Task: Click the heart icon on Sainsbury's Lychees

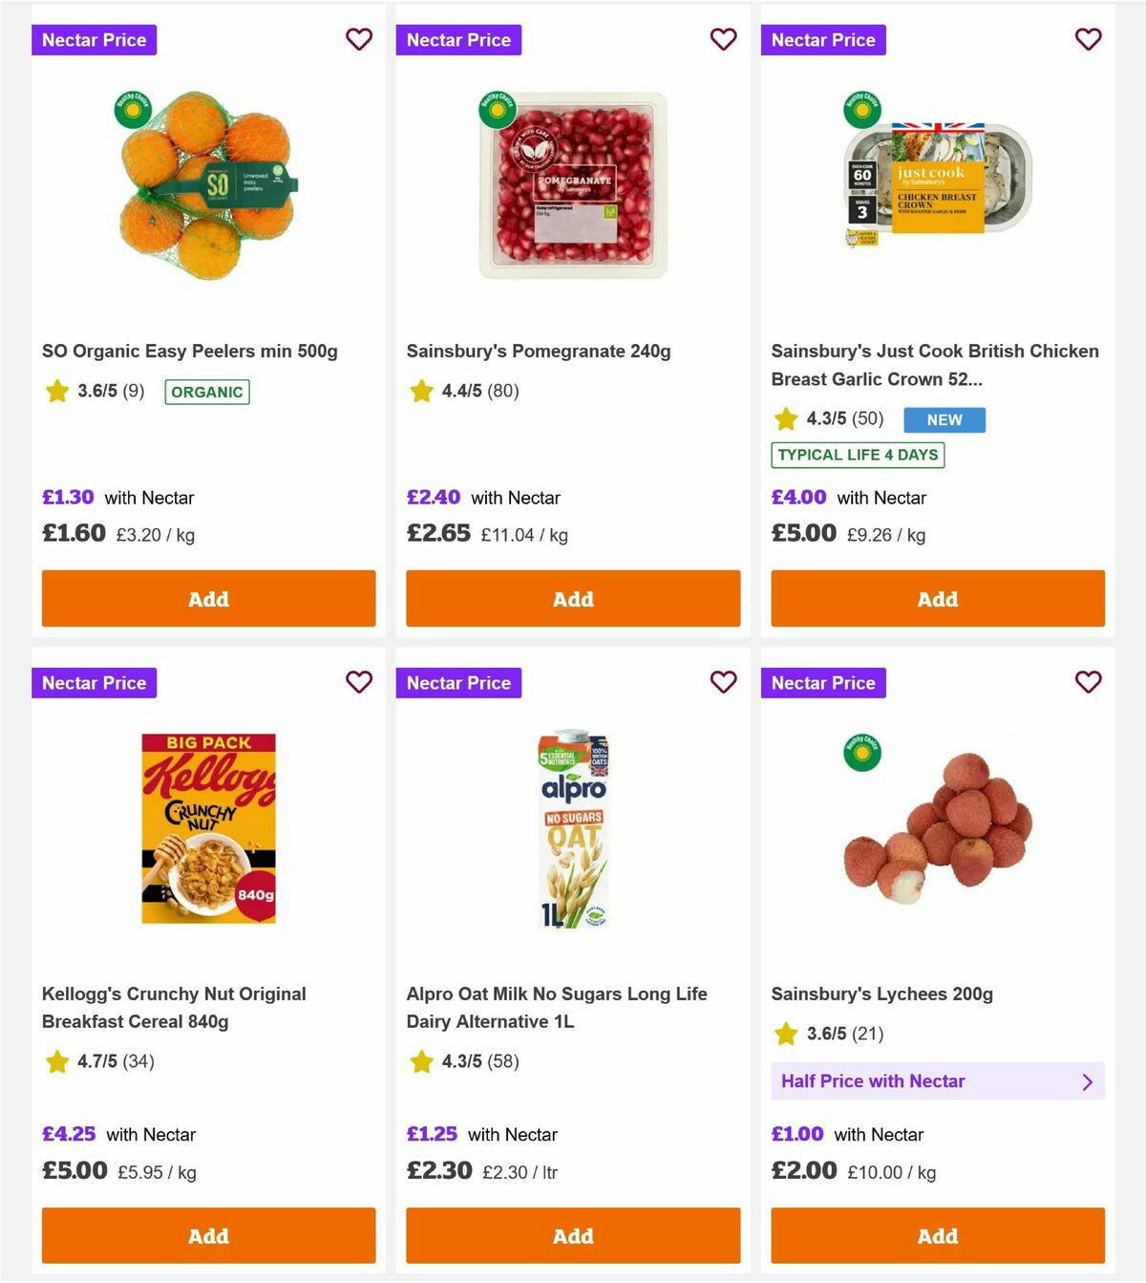Action: (x=1088, y=682)
